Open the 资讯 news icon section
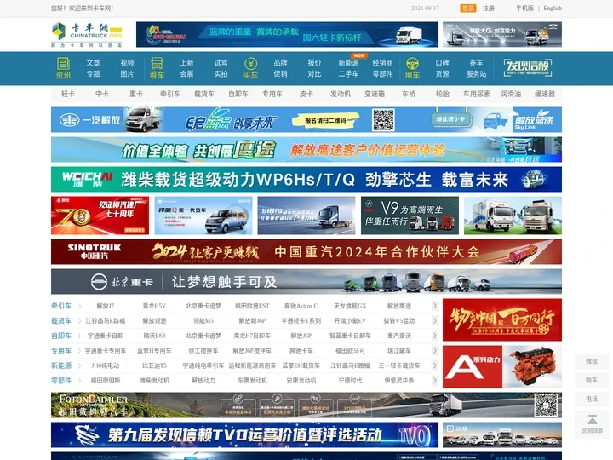 (63, 68)
